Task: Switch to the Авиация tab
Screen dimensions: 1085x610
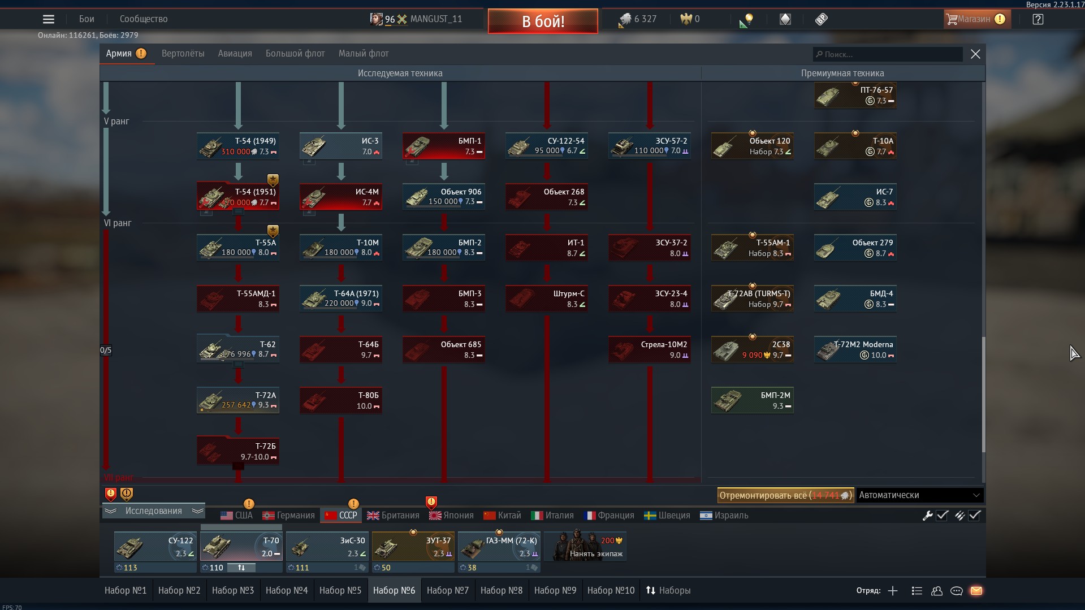Action: pyautogui.click(x=235, y=54)
